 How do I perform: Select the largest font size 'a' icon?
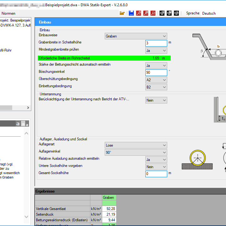(x=18, y=124)
